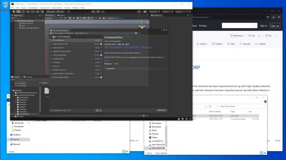This screenshot has height=160, width=286.
Task: Click the Remove package button
Action: (161, 110)
